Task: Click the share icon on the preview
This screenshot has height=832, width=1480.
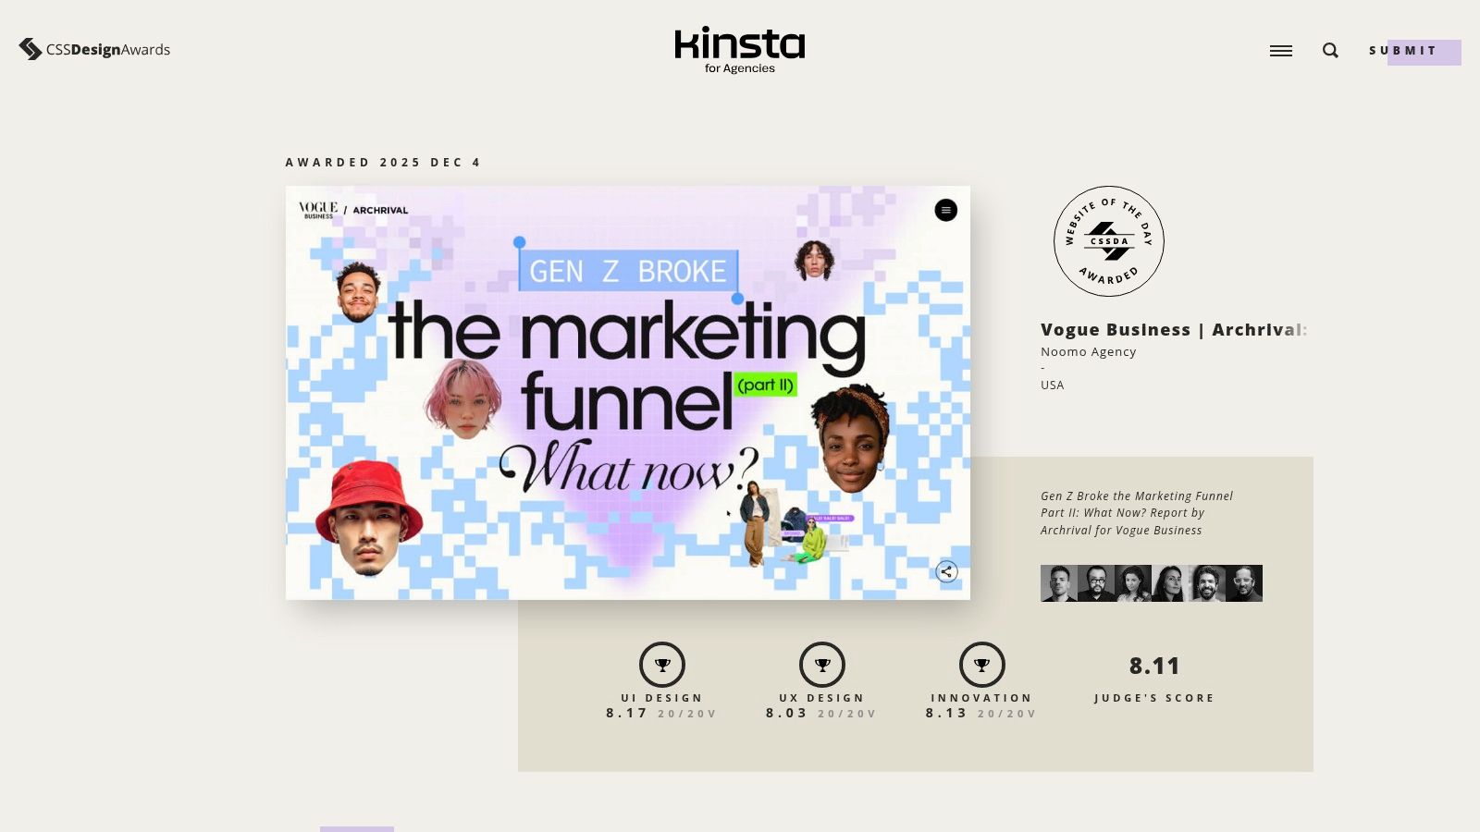Action: tap(945, 572)
